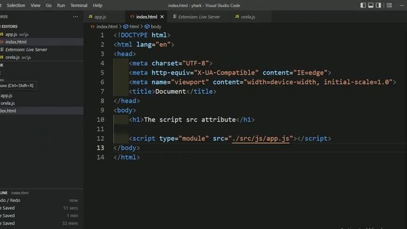Viewport: 407px width, 229px height.
Task: Click the closing body tag on line 13
Action: [x=127, y=148]
